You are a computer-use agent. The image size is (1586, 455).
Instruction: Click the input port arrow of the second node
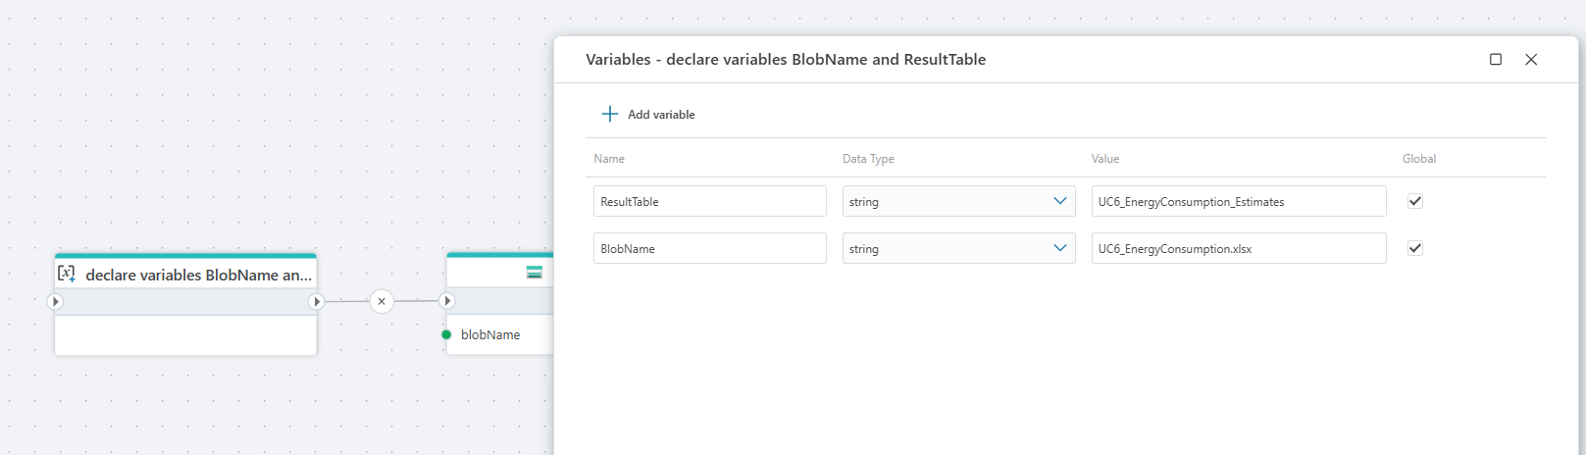point(447,301)
